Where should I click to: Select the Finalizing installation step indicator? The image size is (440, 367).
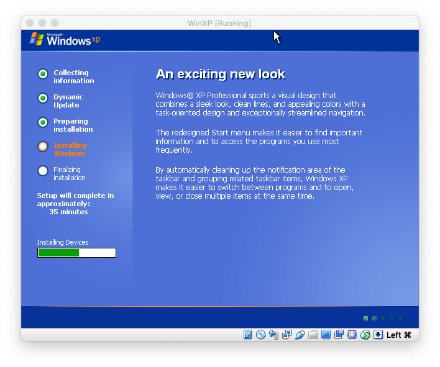pyautogui.click(x=43, y=171)
